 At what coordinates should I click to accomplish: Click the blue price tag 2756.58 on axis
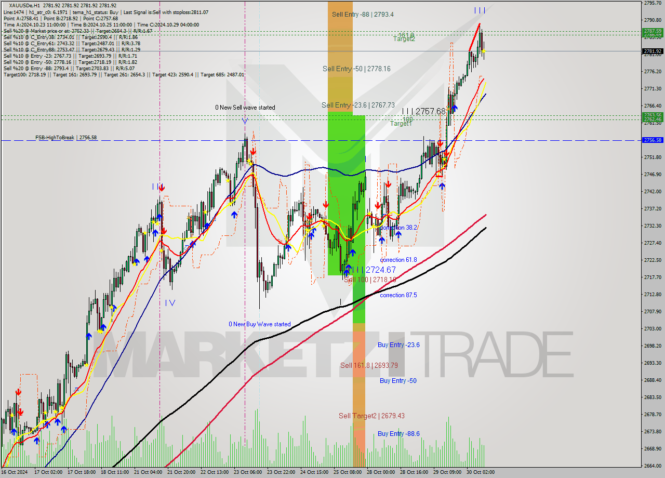coord(653,140)
